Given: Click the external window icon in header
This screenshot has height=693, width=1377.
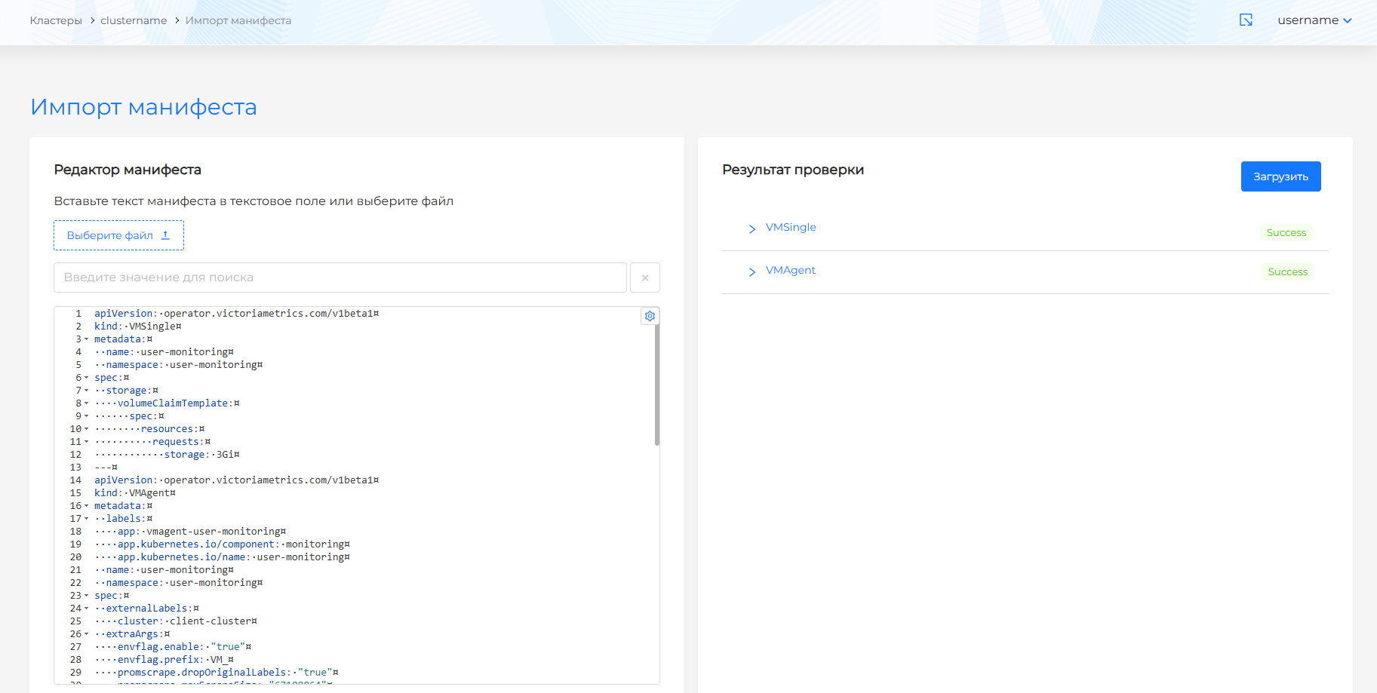Looking at the screenshot, I should pyautogui.click(x=1246, y=20).
